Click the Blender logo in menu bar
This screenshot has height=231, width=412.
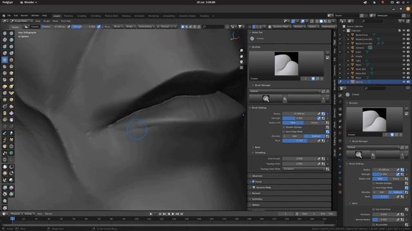pyautogui.click(x=4, y=15)
